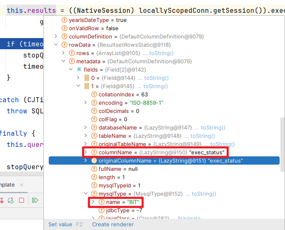Click toString() link for Field@9144
Image resolution: width=285 pixels, height=230 pixels.
click(x=157, y=78)
